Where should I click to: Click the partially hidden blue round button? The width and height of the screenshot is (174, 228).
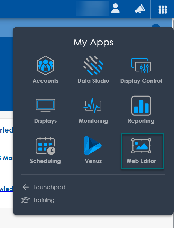coord(156,26)
